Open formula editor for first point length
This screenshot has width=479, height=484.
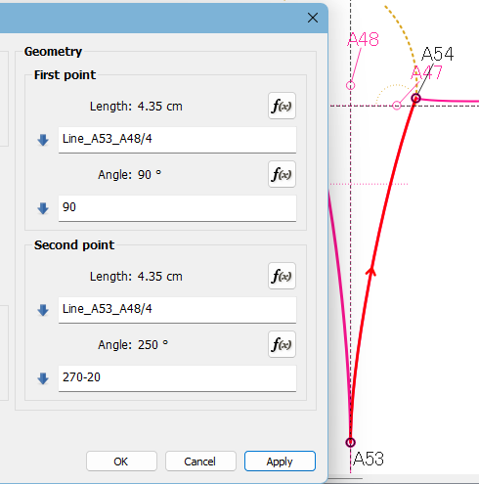282,106
